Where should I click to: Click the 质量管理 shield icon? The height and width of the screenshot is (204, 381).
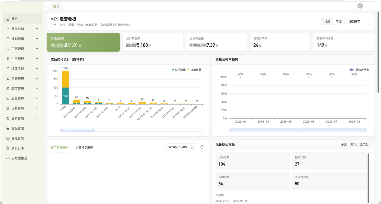8,98
